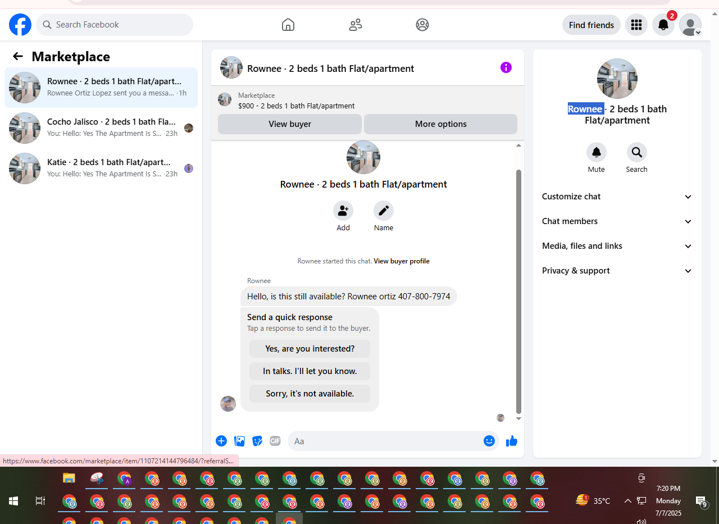The height and width of the screenshot is (524, 719).
Task: Attach a photo via image icon
Action: point(239,441)
